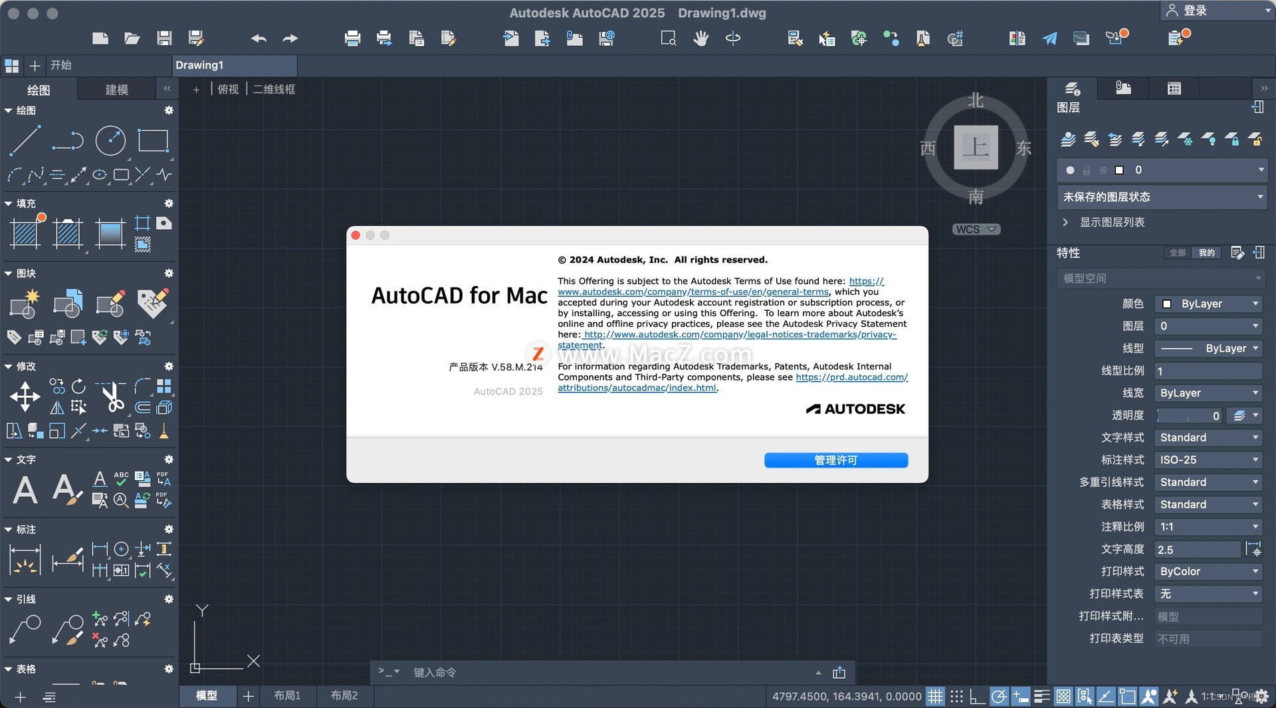Open the 打印样式 ByColor dropdown
The width and height of the screenshot is (1276, 708).
[1208, 571]
